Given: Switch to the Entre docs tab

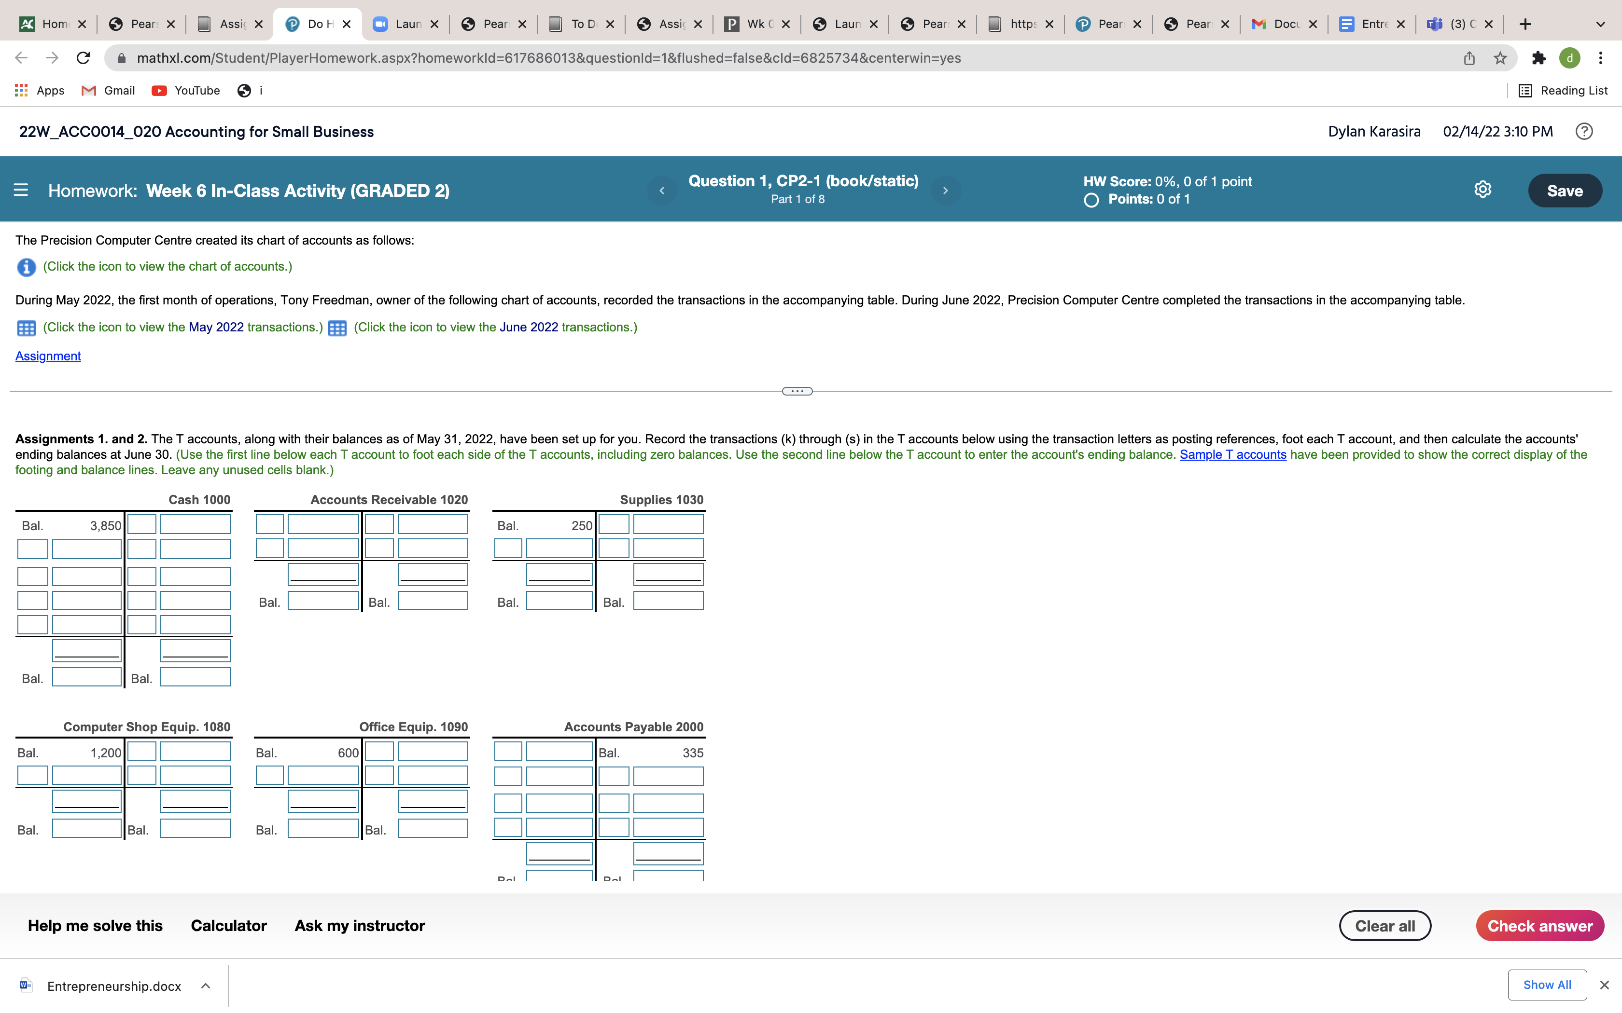Looking at the screenshot, I should pyautogui.click(x=1370, y=24).
